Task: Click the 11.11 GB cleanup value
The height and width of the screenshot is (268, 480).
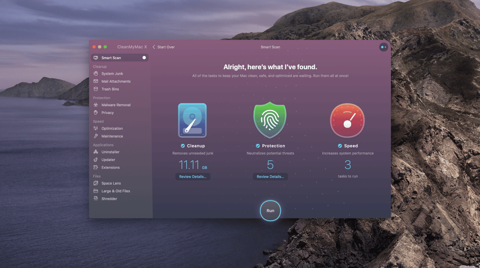Action: [x=193, y=165]
